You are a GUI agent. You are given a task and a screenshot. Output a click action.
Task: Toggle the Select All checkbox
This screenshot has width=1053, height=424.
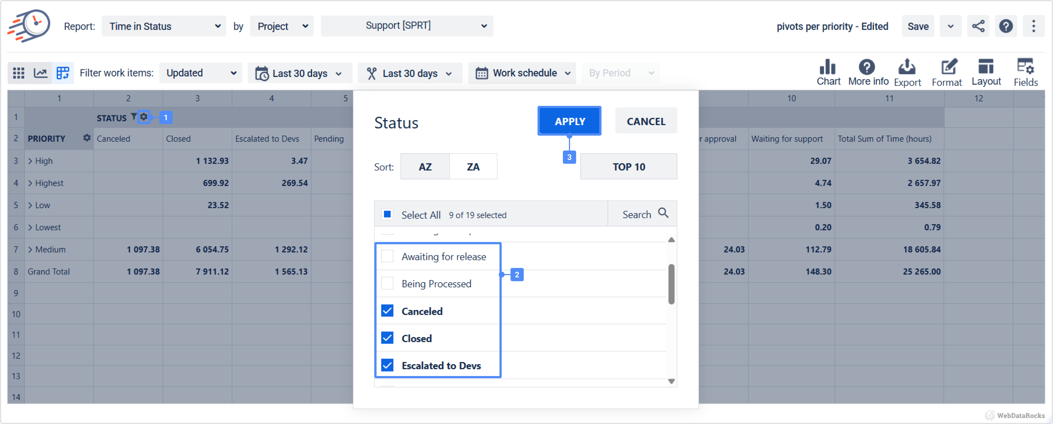pos(387,214)
